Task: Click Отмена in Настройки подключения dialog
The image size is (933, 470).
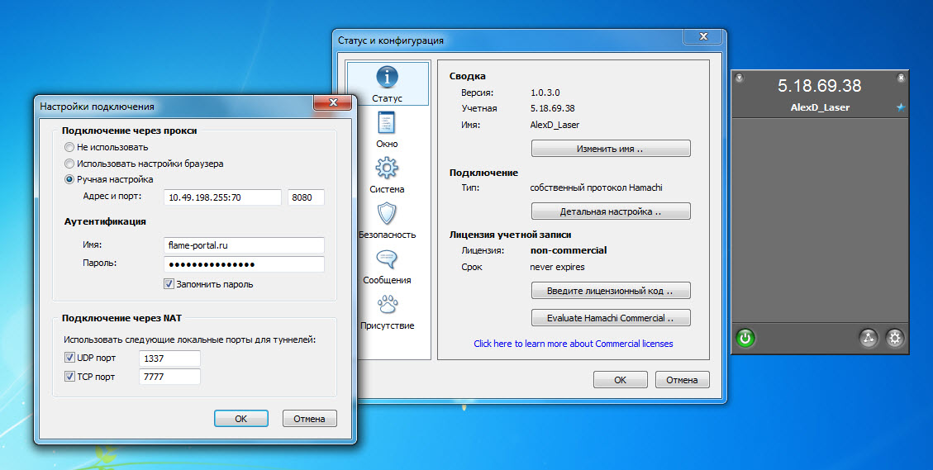Action: pos(309,418)
